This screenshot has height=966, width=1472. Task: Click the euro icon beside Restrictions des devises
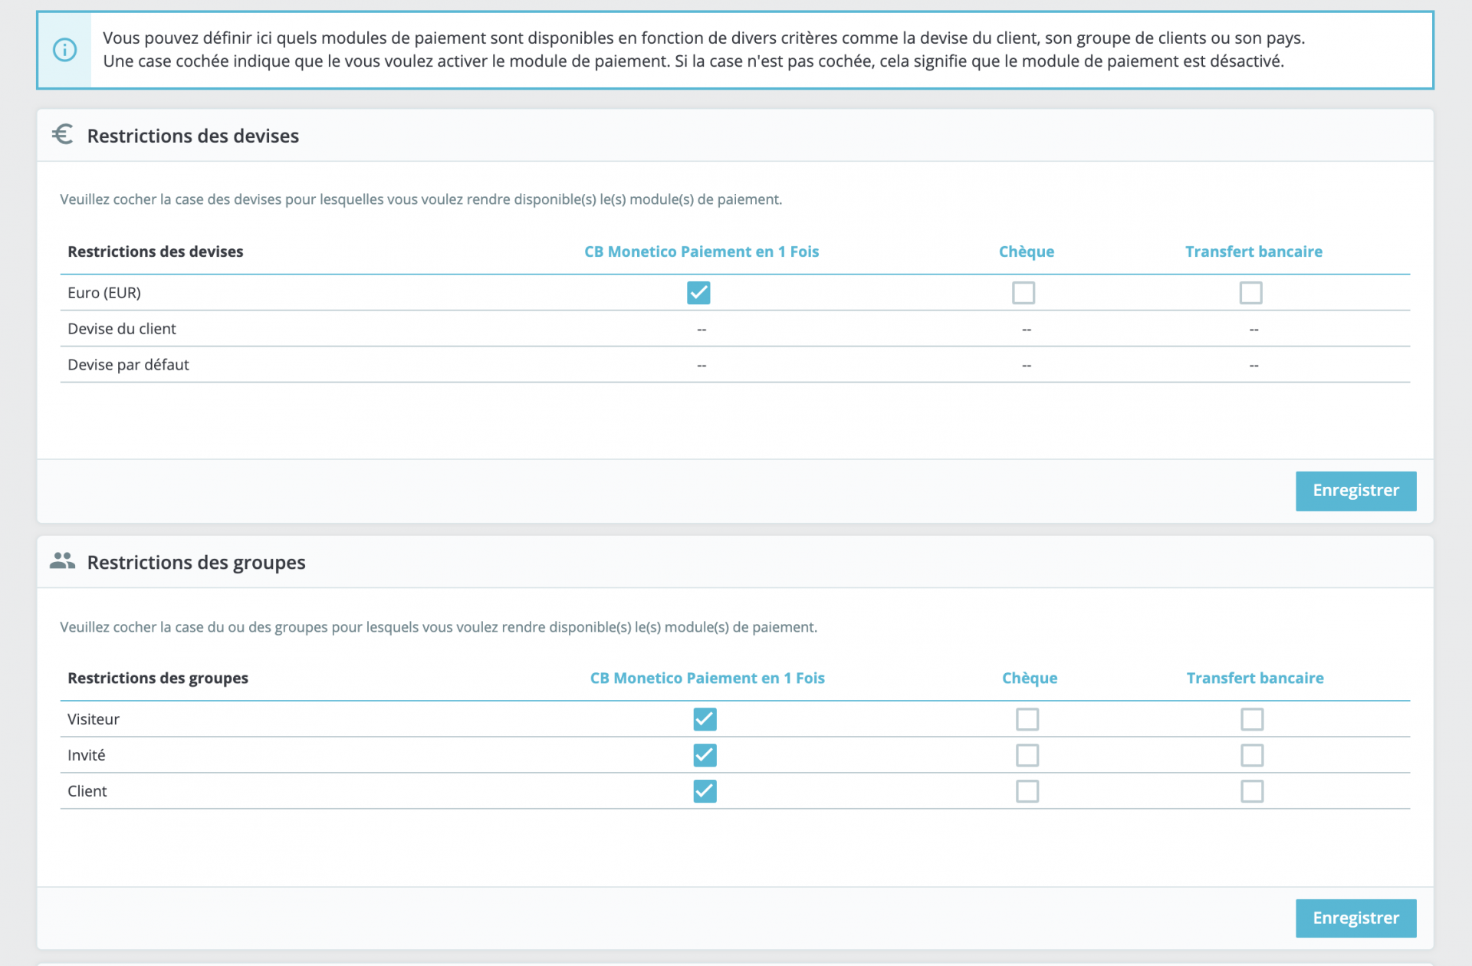63,135
